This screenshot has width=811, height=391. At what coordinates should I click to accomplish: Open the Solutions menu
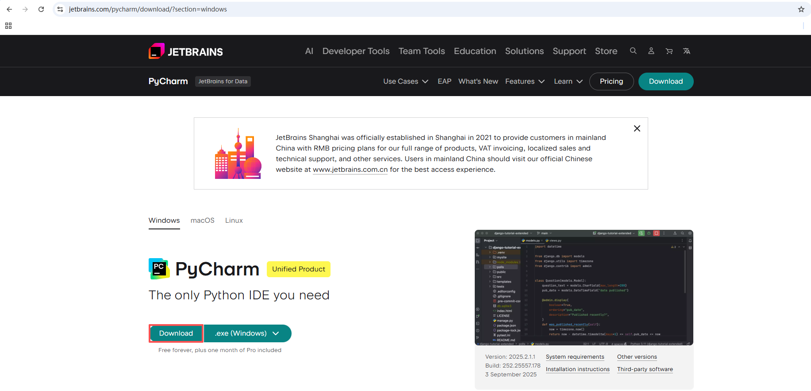[524, 51]
